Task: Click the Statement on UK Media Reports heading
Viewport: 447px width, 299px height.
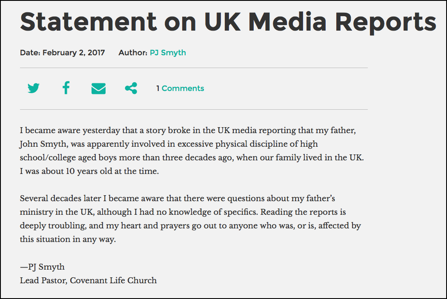Action: [228, 22]
